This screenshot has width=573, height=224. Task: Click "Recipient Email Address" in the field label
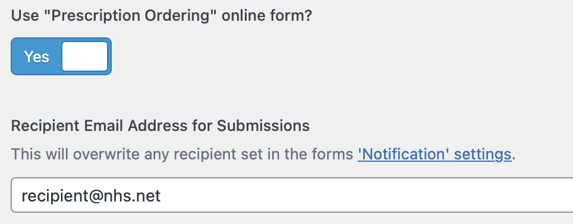[99, 126]
